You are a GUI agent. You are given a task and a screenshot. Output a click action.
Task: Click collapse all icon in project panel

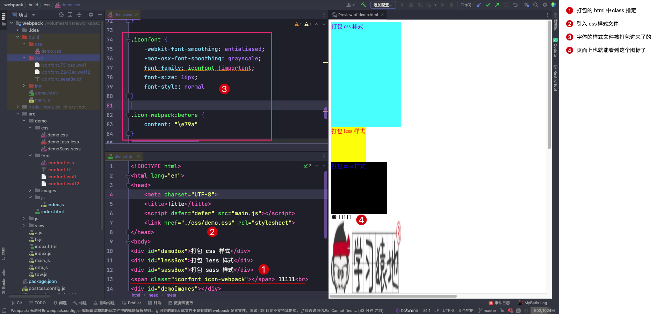point(79,15)
